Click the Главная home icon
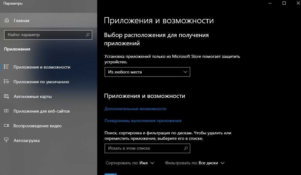301x175 pixels. [x=6, y=20]
